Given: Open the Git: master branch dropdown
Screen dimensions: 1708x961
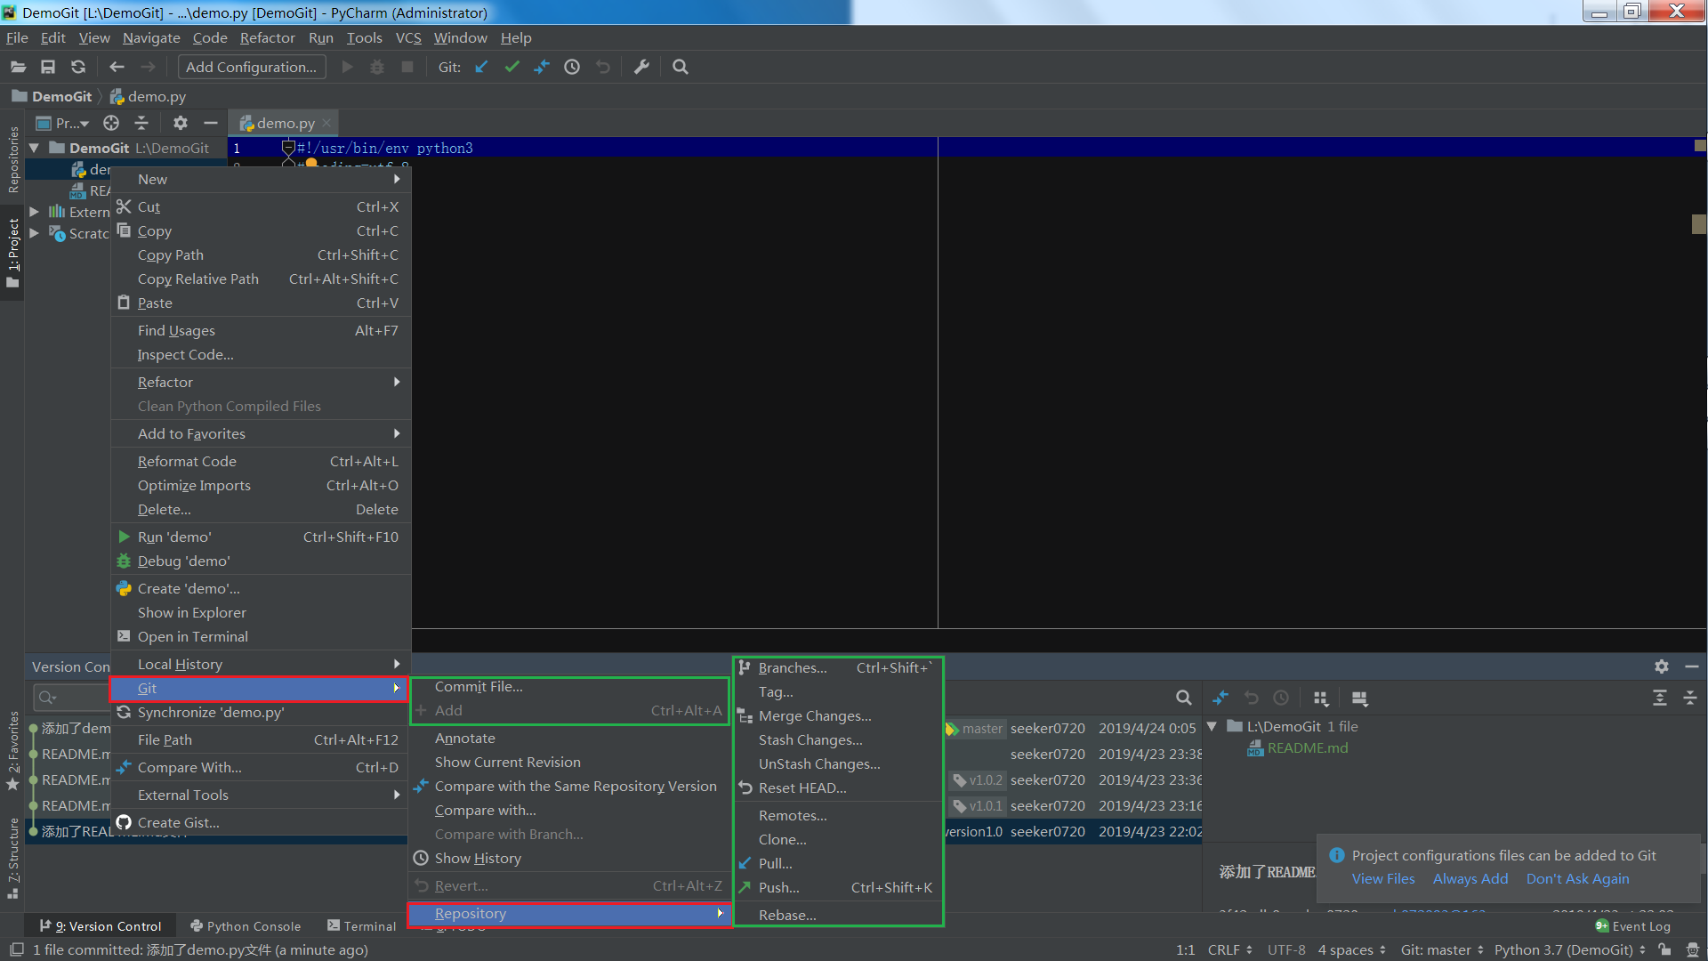Looking at the screenshot, I should [x=1441, y=949].
